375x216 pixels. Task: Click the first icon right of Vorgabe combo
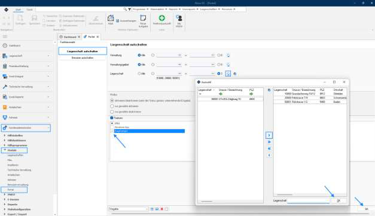point(152,209)
